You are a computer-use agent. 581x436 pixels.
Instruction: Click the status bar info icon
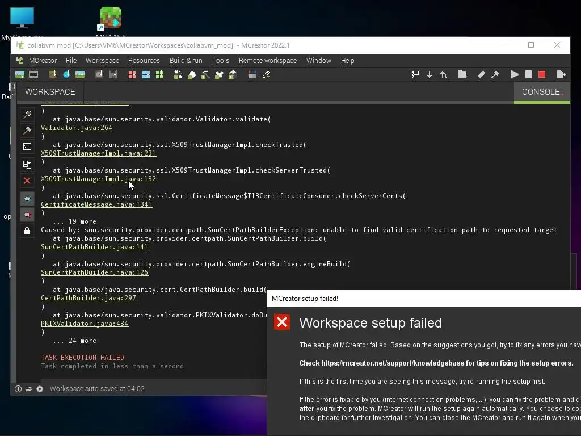tap(18, 389)
